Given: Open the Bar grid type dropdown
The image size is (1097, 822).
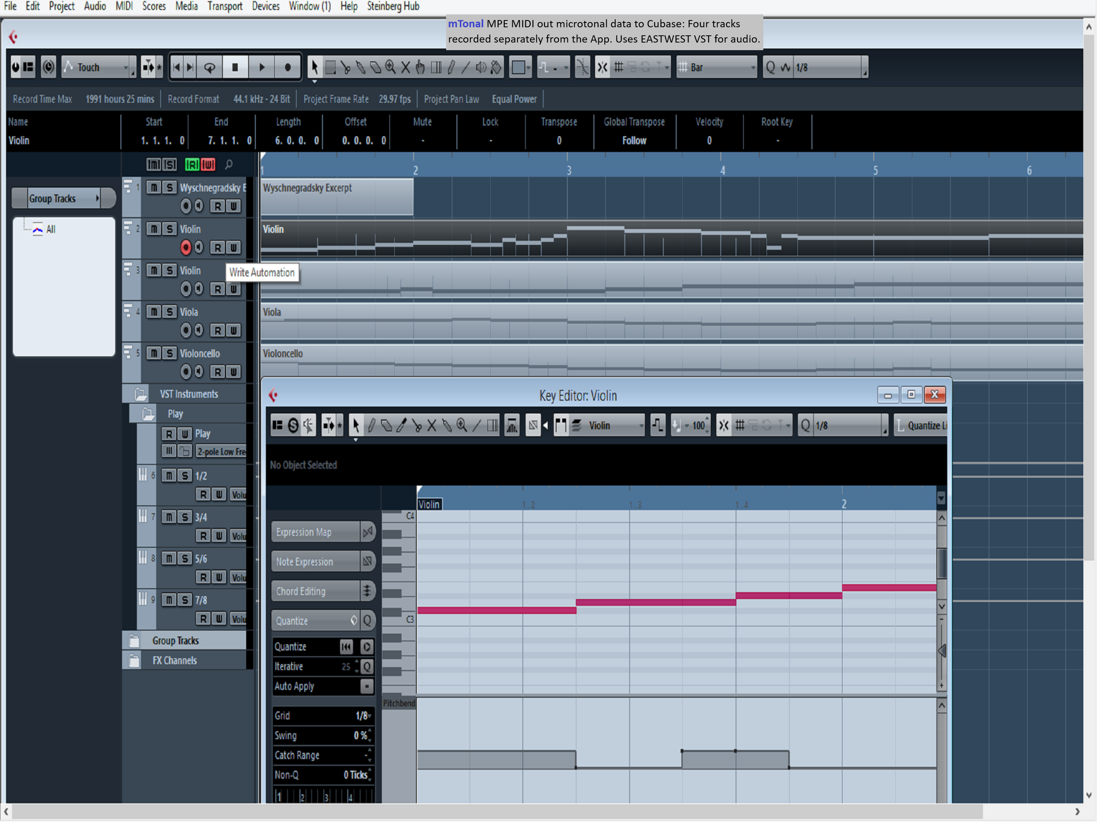Looking at the screenshot, I should pos(717,67).
